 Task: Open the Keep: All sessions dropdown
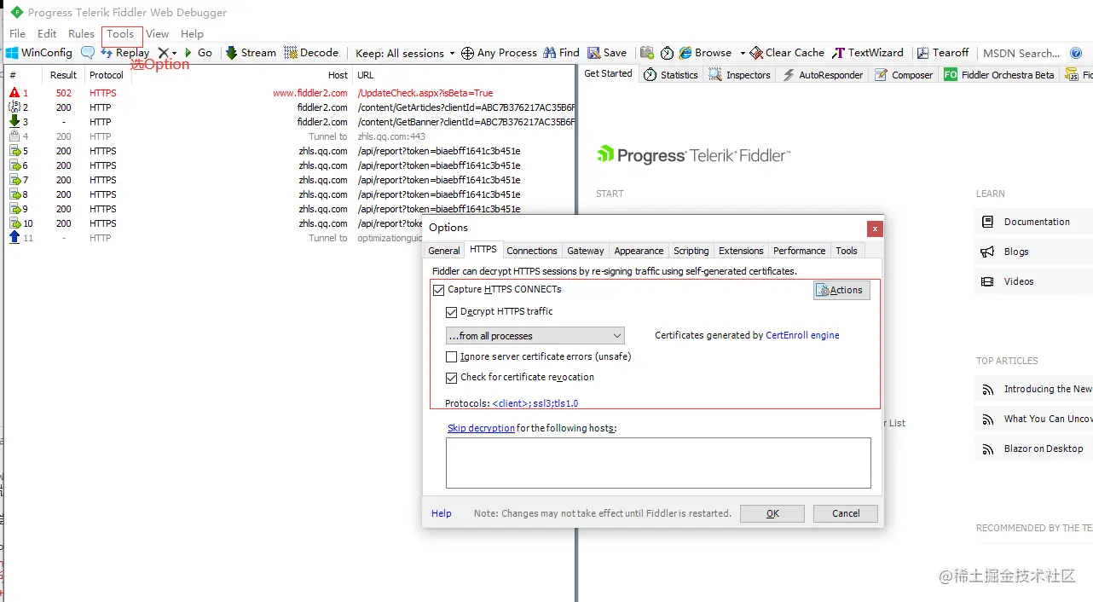tap(405, 53)
